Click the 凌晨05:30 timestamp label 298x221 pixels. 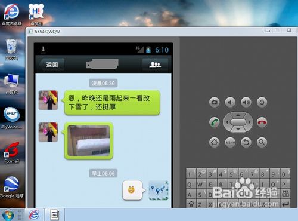pyautogui.click(x=103, y=83)
